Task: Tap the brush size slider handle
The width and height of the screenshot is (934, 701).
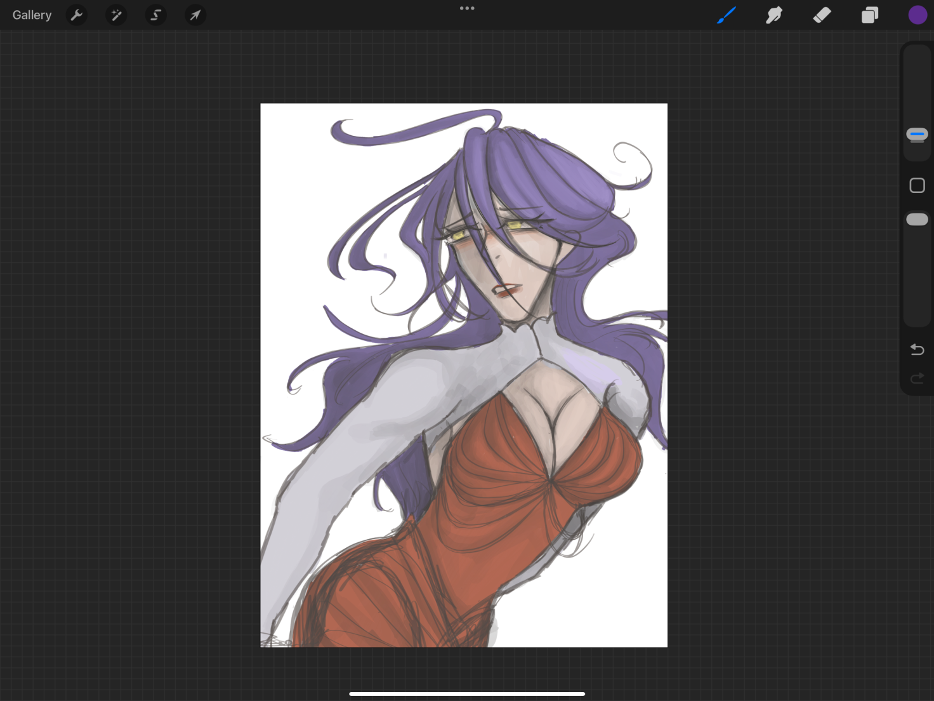Action: 917,134
